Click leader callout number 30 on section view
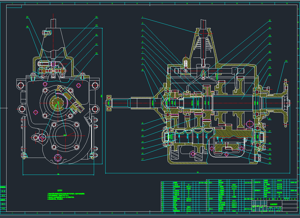Screen dimensions: 300x218 point(270,154)
